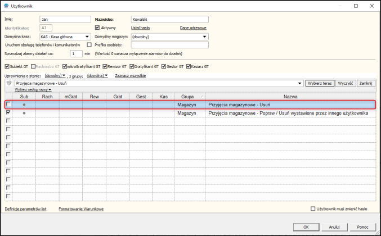381x236 pixels.
Task: Click the Rach column header
Action: click(47, 97)
